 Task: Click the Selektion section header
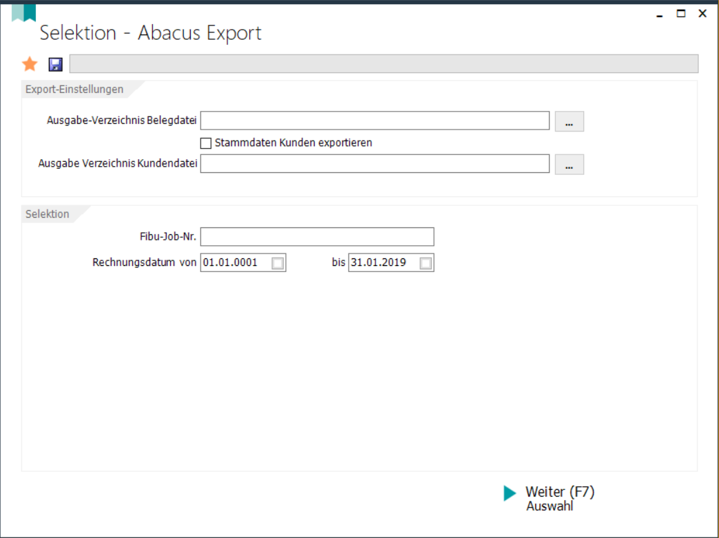coord(48,214)
